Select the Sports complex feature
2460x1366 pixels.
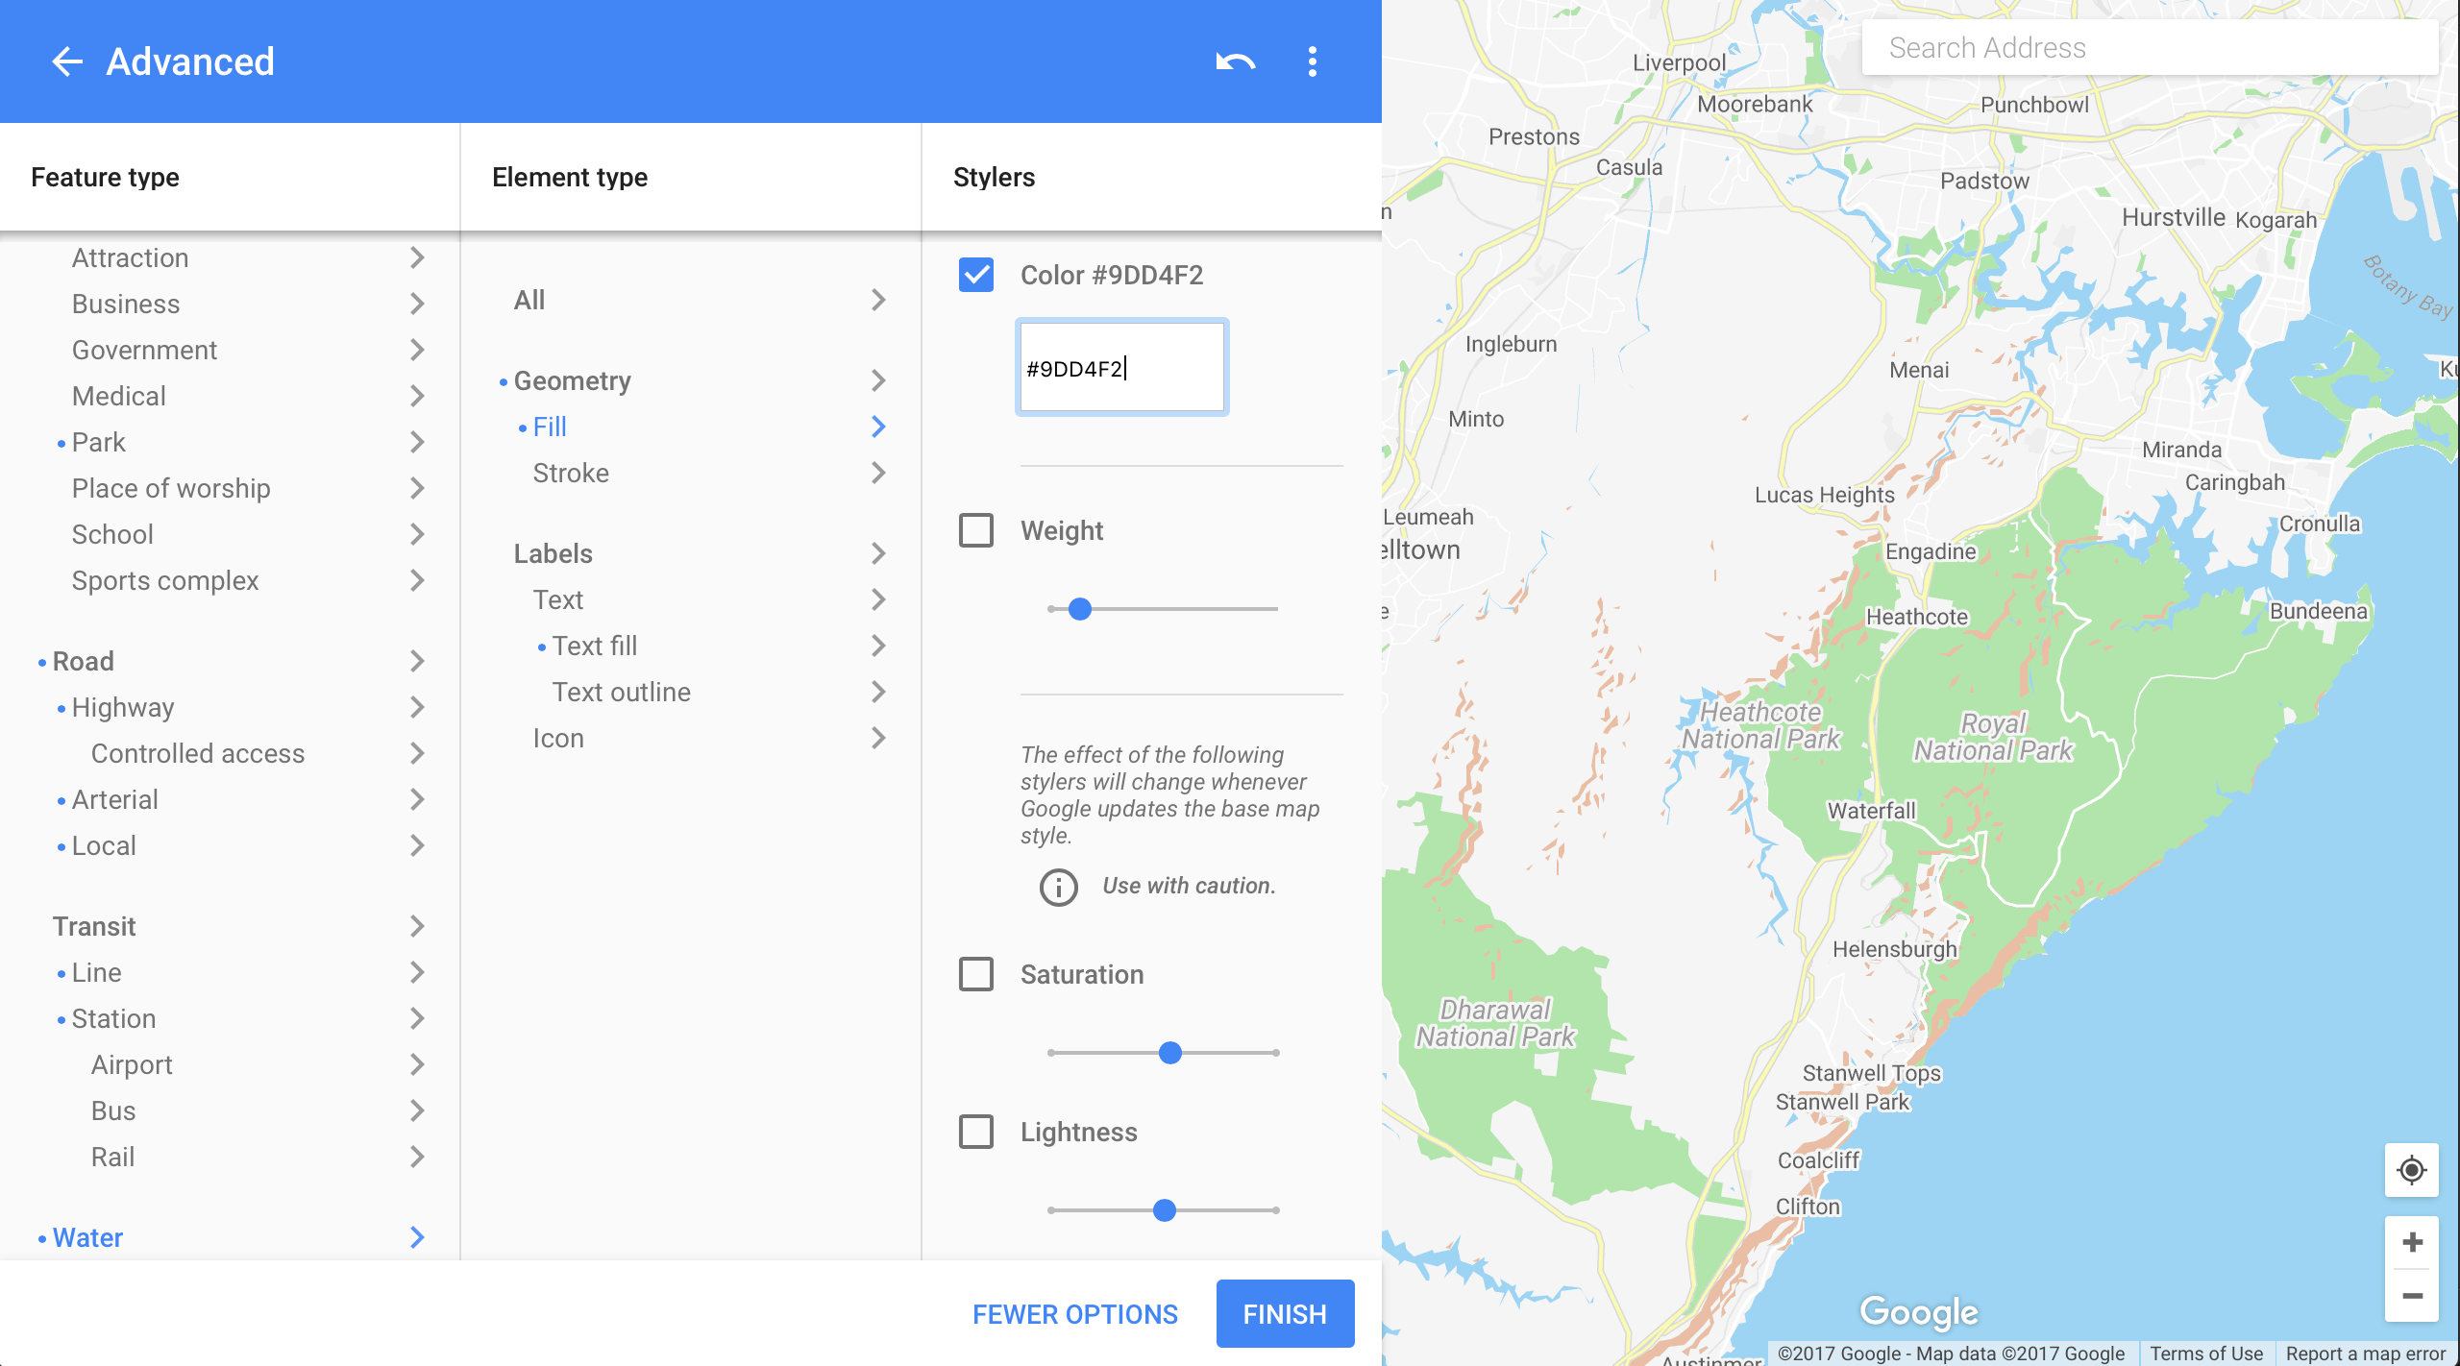165,580
